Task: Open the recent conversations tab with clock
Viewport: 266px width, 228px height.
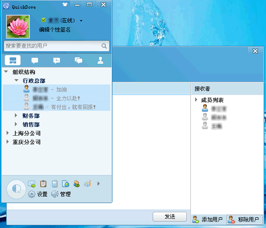Action: pos(57,60)
